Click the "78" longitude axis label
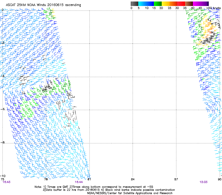Screen dimensions: 222x195 click(46, 179)
